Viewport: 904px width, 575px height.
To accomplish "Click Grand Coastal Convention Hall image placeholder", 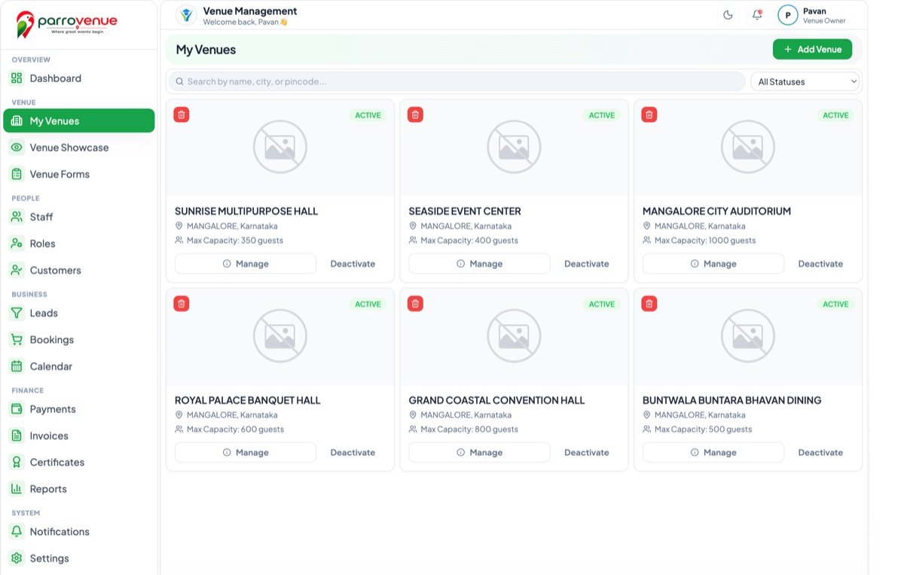I will 515,336.
